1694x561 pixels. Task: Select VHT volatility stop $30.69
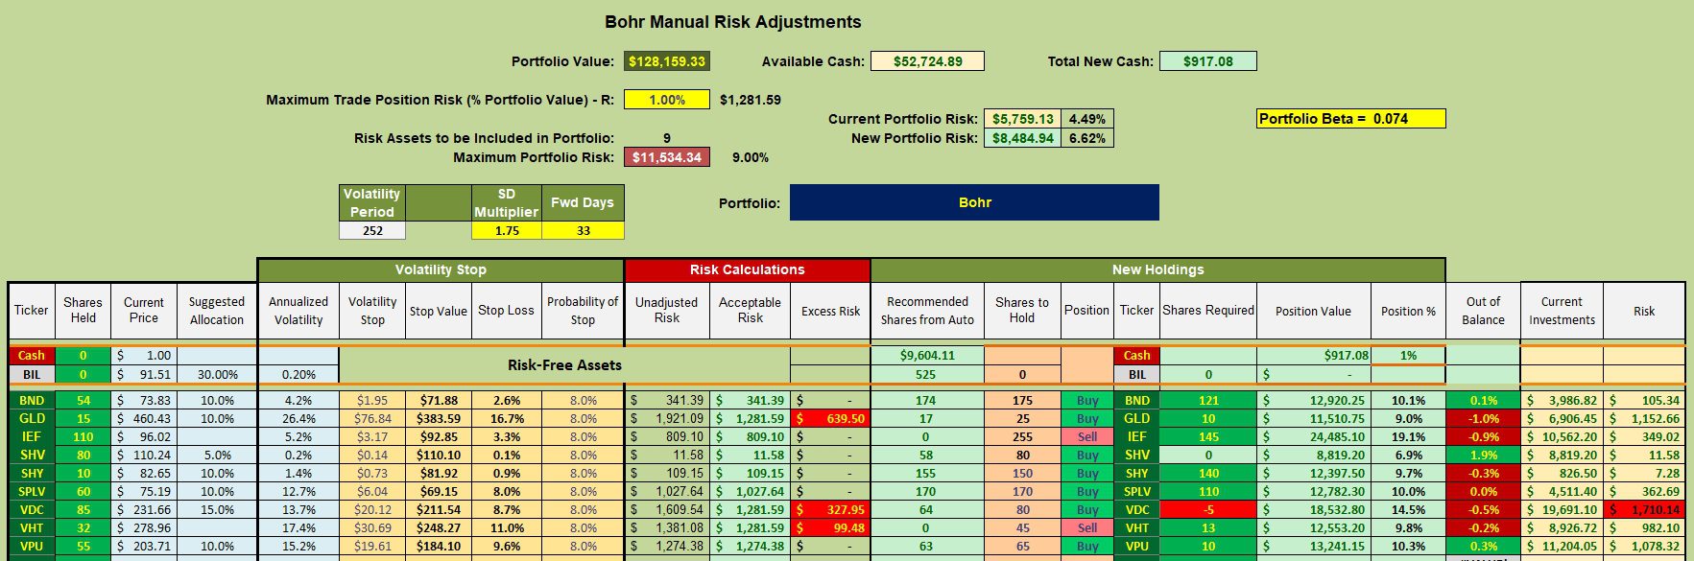coord(372,527)
